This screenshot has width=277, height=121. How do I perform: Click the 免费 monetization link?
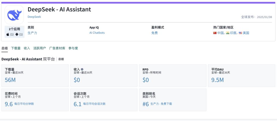click(x=154, y=33)
